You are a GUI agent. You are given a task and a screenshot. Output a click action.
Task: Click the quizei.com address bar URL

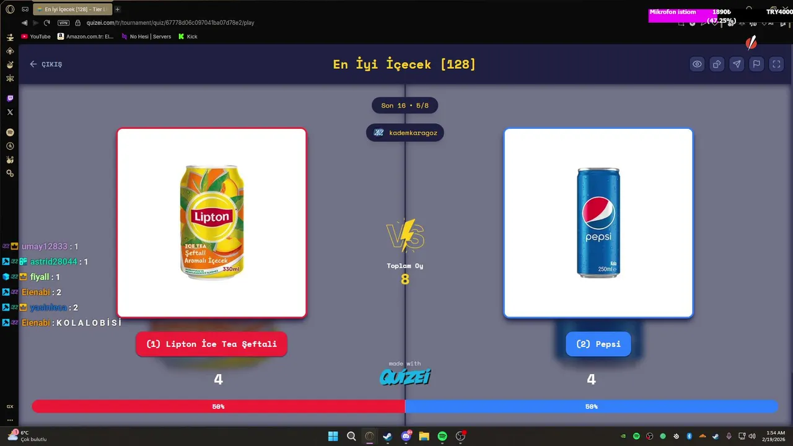pyautogui.click(x=170, y=22)
